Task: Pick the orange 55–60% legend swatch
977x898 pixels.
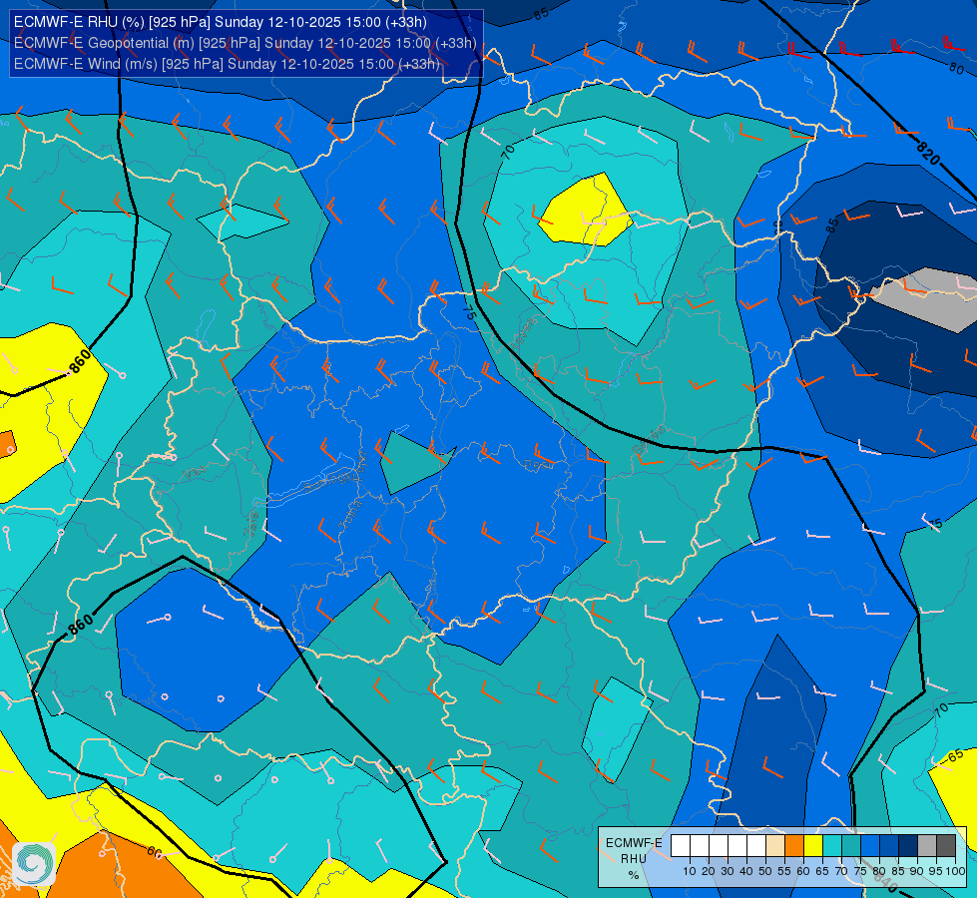Action: coord(794,846)
